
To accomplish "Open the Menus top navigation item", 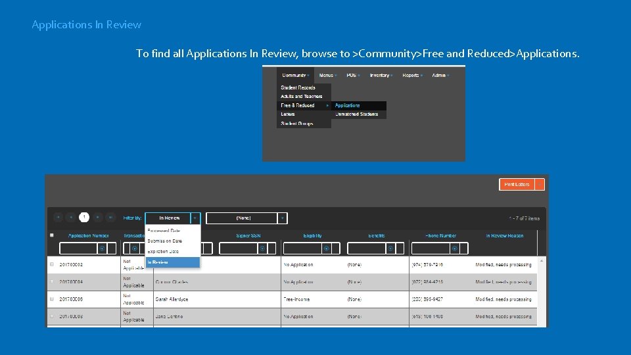I will pos(327,75).
